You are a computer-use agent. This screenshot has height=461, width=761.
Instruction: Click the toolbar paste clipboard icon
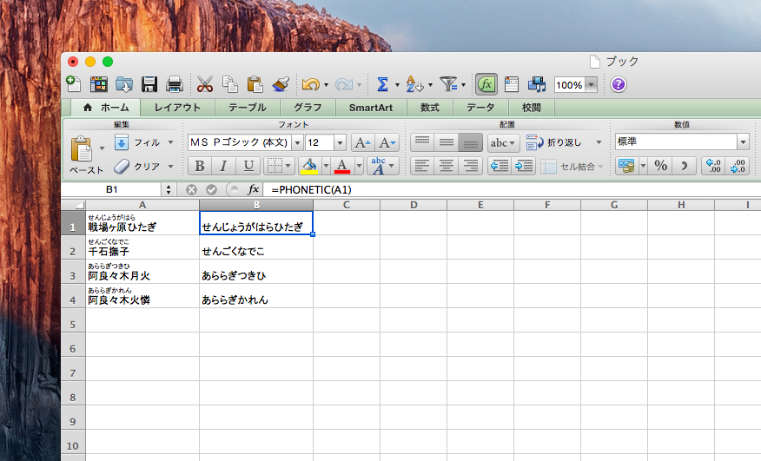click(x=255, y=84)
